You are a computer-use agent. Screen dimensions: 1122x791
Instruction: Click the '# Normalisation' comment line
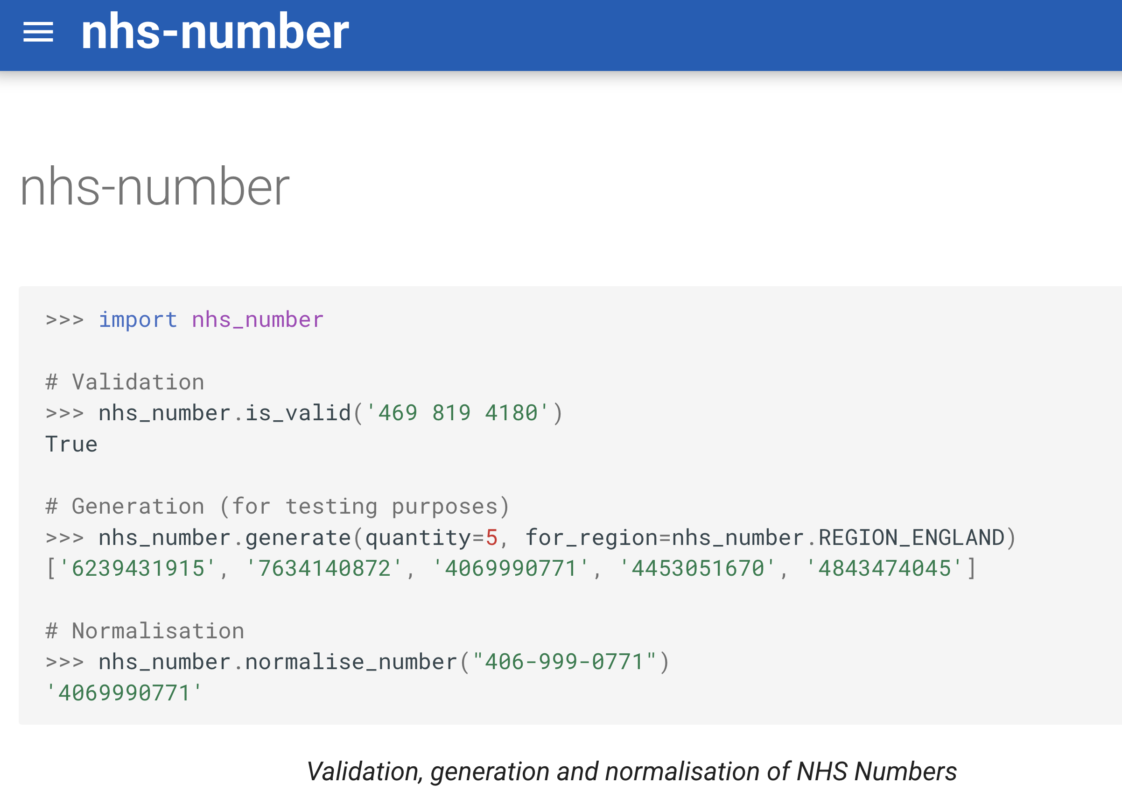145,631
